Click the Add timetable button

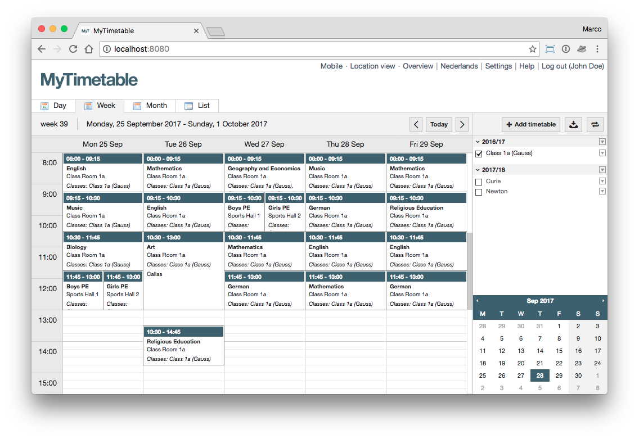point(530,124)
